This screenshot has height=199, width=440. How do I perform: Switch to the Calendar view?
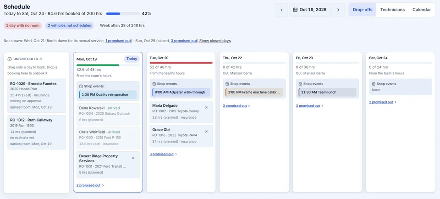(x=422, y=10)
